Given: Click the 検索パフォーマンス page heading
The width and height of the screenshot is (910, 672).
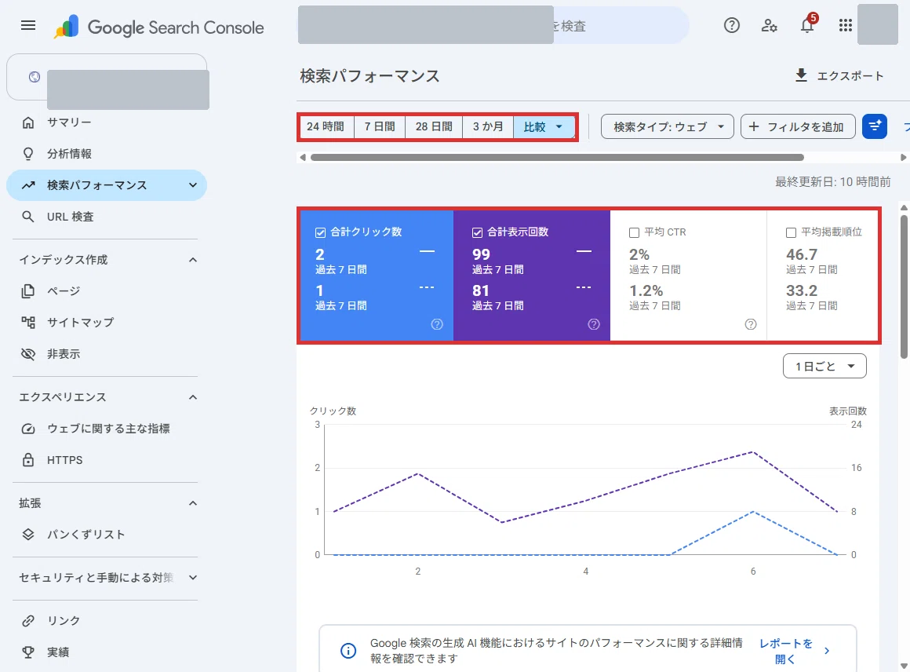Looking at the screenshot, I should (369, 76).
